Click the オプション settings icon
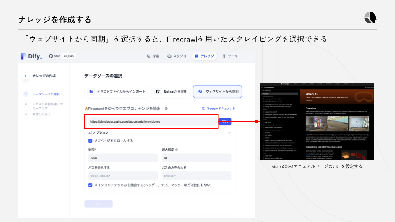The height and width of the screenshot is (222, 395). [90, 133]
